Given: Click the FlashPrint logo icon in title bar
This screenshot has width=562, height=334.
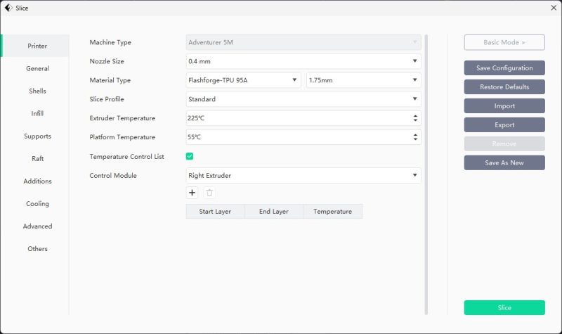Looking at the screenshot, I should click(x=8, y=8).
